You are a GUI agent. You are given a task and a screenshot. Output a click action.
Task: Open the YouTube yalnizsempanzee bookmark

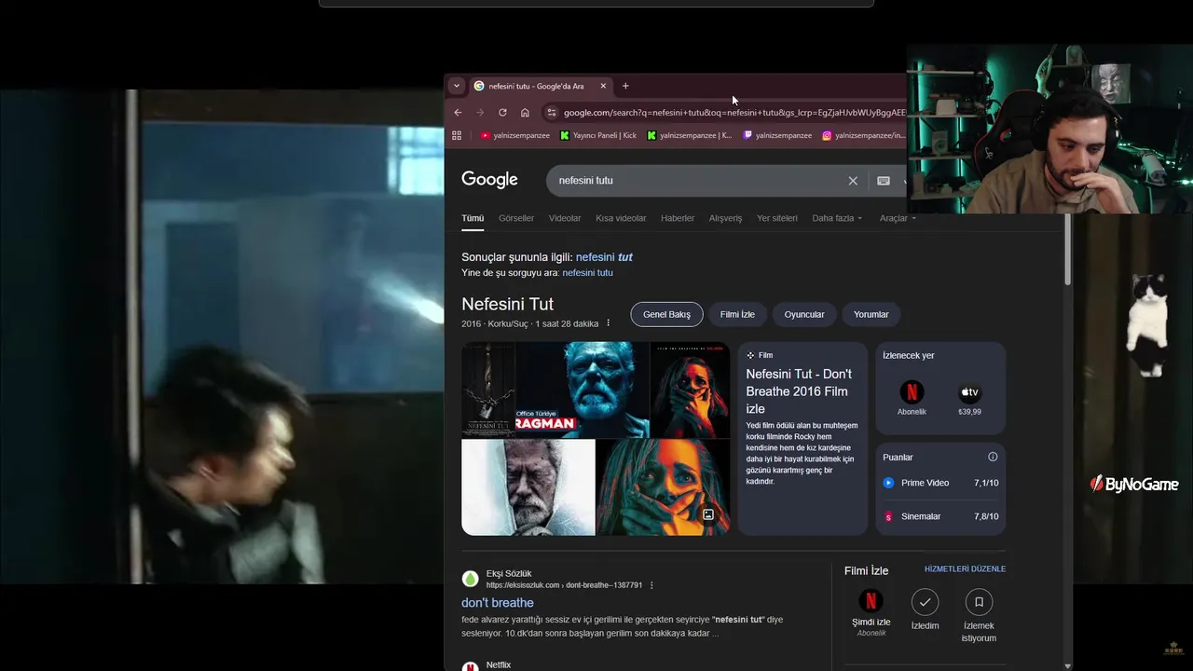515,135
